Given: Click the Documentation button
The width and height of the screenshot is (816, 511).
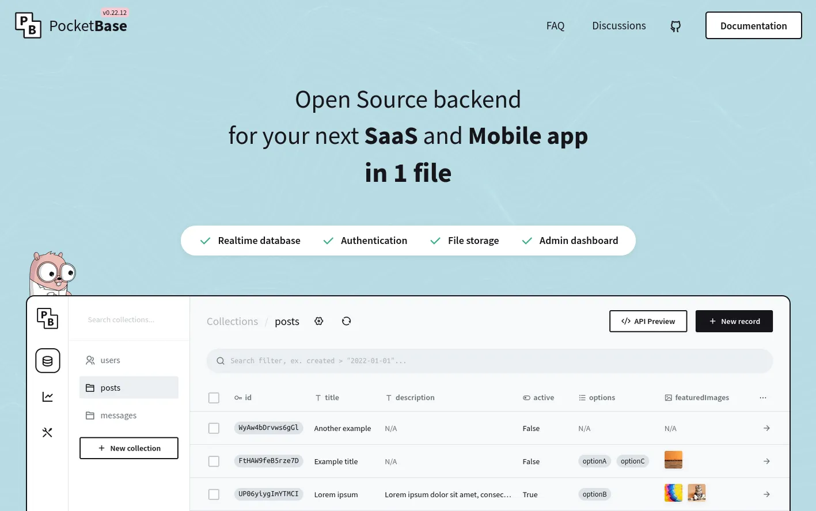Looking at the screenshot, I should click(x=753, y=25).
